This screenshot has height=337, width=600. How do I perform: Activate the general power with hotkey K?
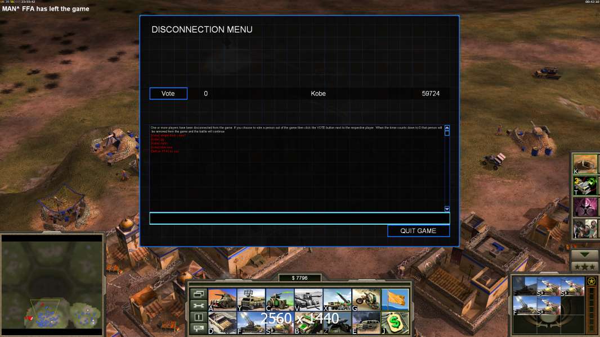point(585,164)
